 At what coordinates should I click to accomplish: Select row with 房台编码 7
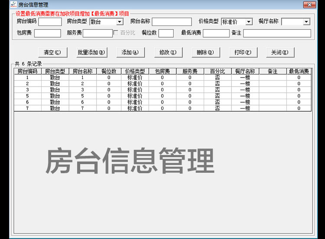pyautogui.click(x=162, y=108)
